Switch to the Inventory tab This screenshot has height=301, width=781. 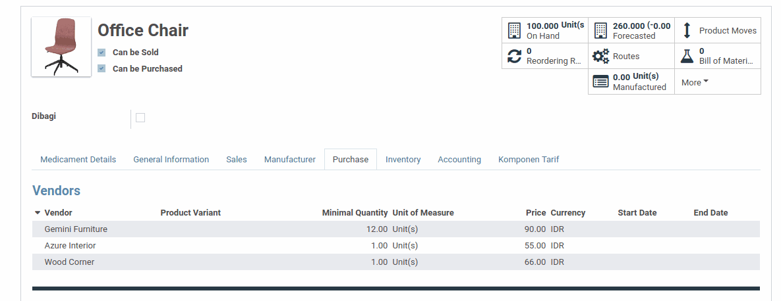403,160
